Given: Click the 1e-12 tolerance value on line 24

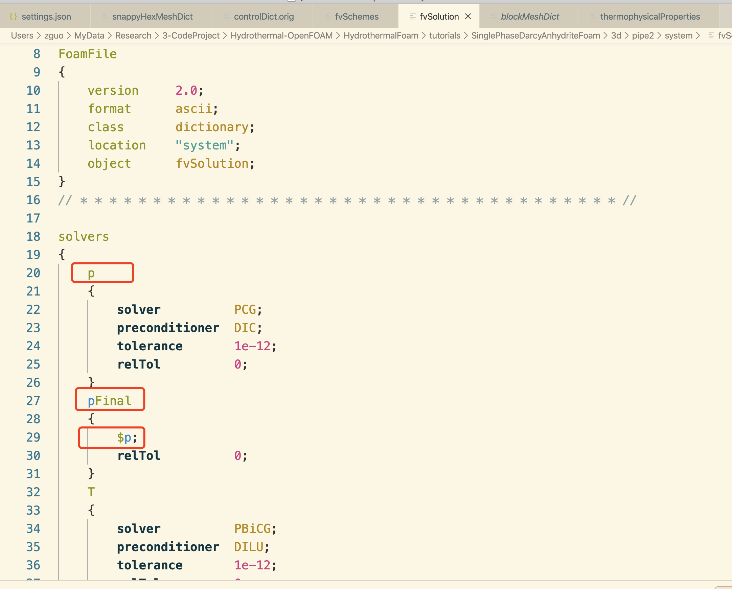Looking at the screenshot, I should click(252, 346).
